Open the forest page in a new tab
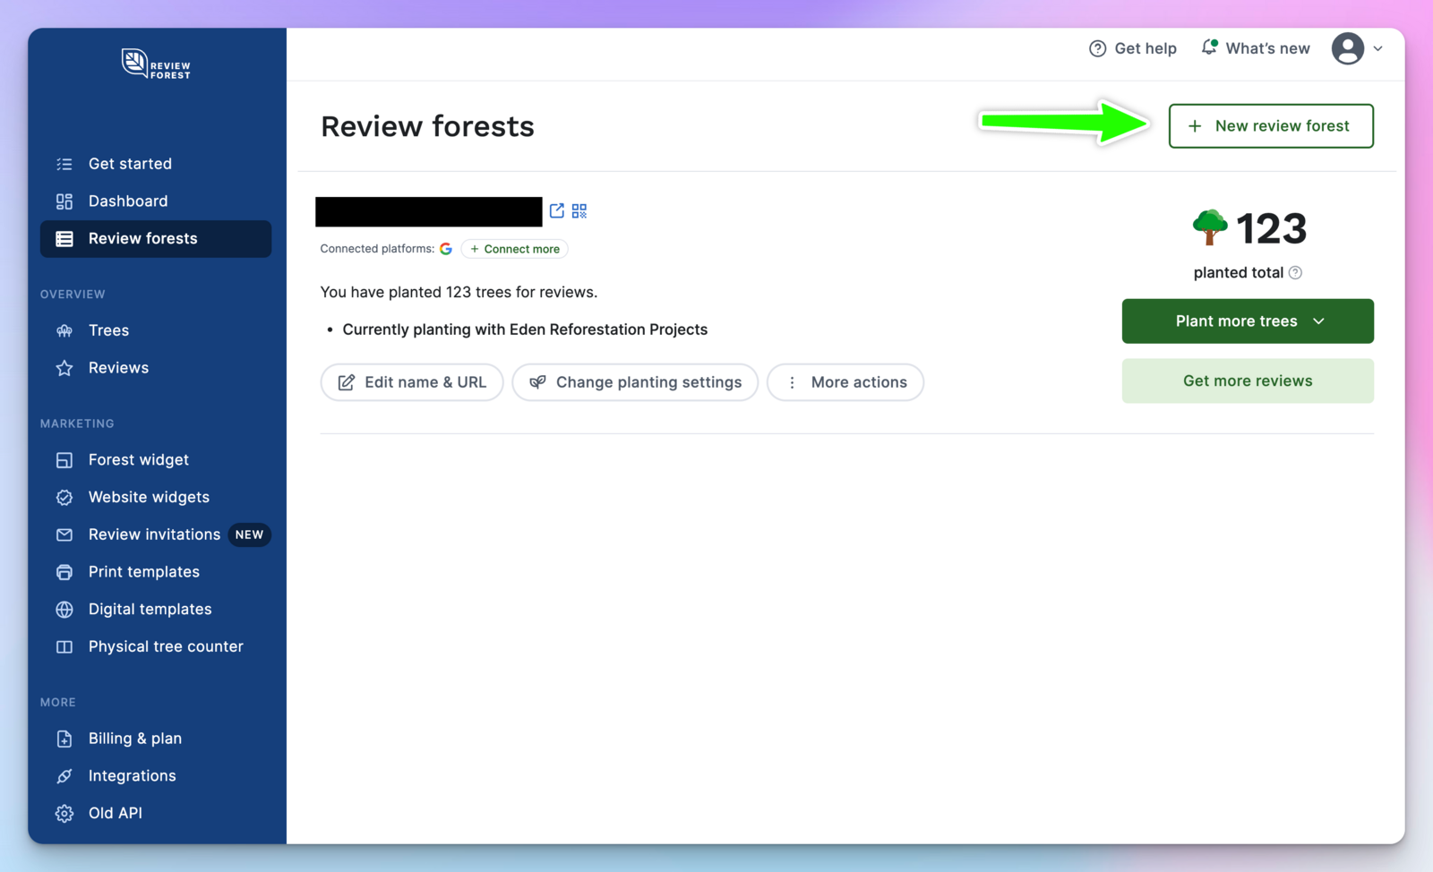1433x872 pixels. pos(556,210)
